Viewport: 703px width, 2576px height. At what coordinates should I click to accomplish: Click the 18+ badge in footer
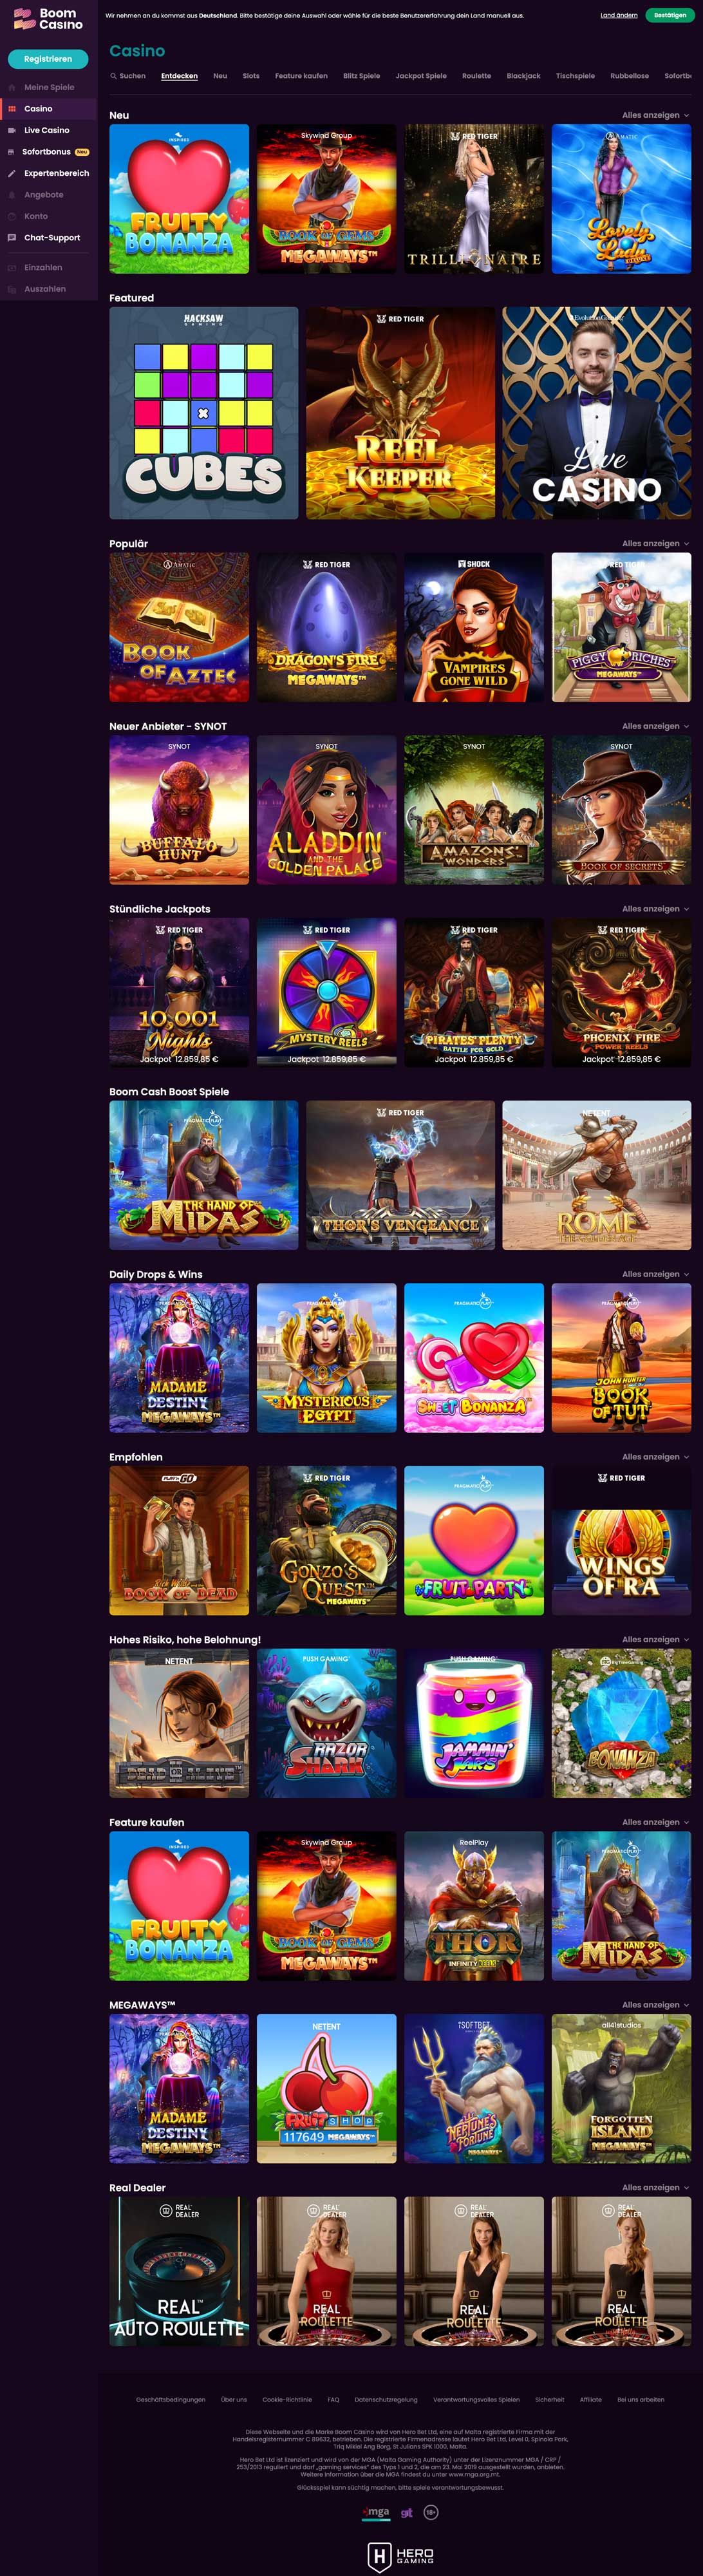click(431, 2512)
